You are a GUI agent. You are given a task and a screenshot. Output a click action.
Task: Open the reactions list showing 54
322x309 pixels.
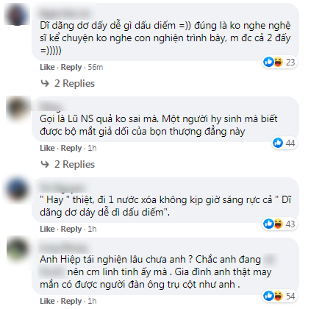click(279, 296)
